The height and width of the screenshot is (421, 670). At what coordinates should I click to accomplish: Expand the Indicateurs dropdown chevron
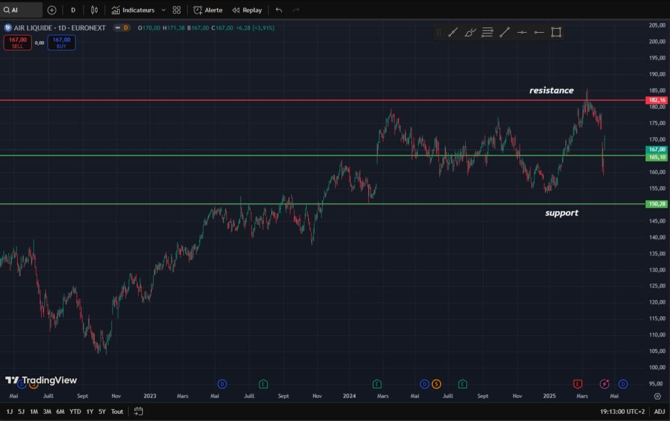[163, 10]
